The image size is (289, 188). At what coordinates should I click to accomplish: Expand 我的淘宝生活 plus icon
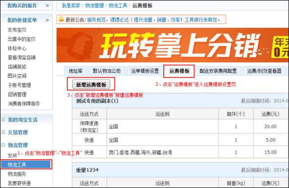[3, 120]
